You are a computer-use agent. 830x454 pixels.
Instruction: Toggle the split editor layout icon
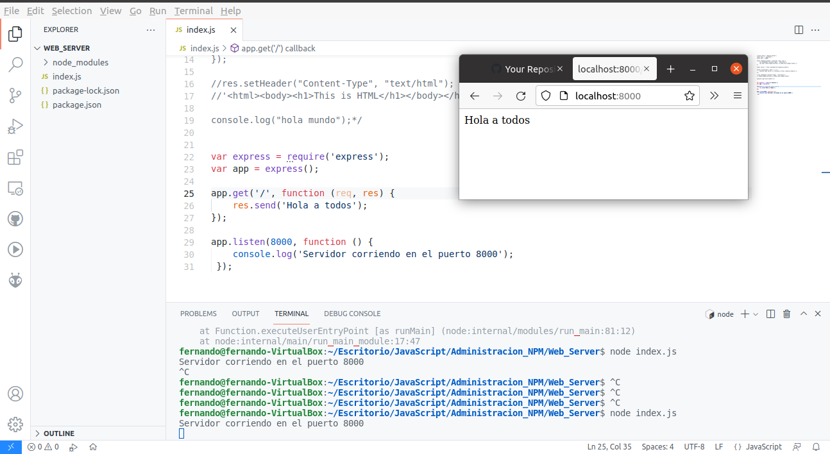coord(798,29)
